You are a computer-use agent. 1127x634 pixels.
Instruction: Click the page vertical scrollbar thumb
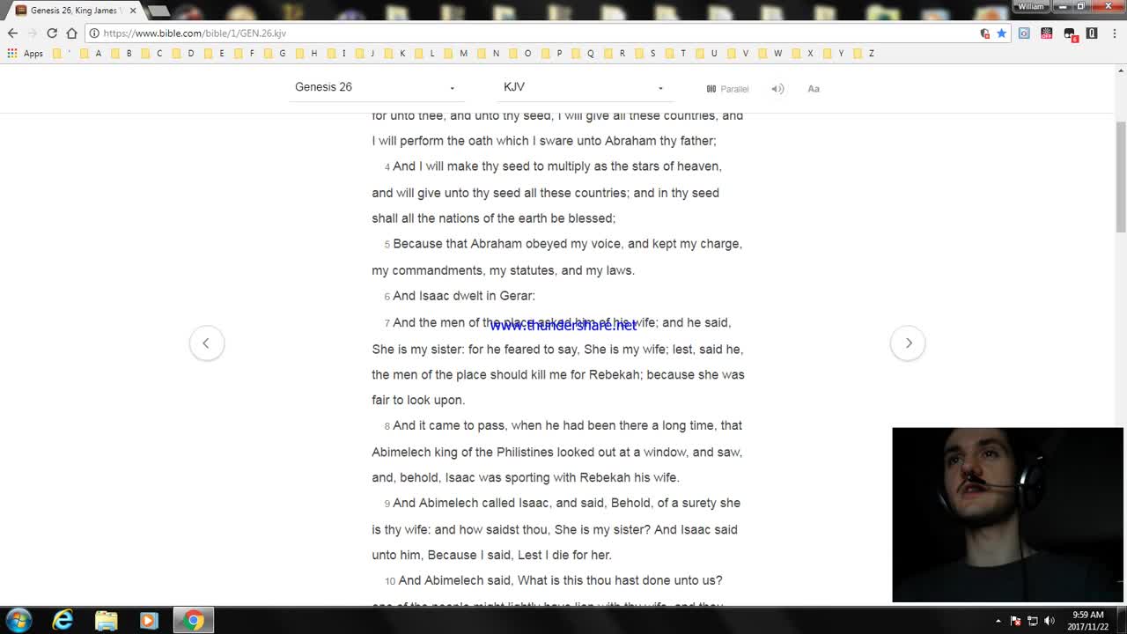tap(1121, 176)
